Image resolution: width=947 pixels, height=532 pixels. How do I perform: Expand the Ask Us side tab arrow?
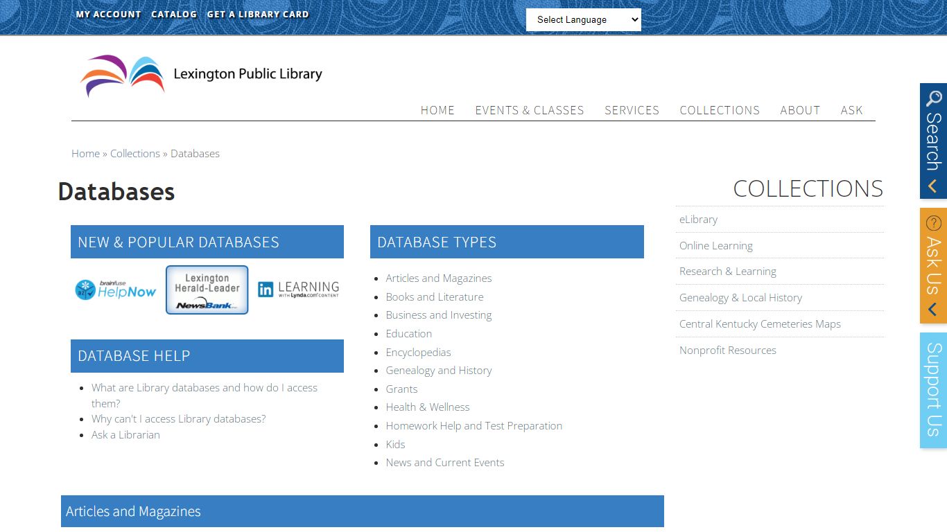tap(933, 310)
